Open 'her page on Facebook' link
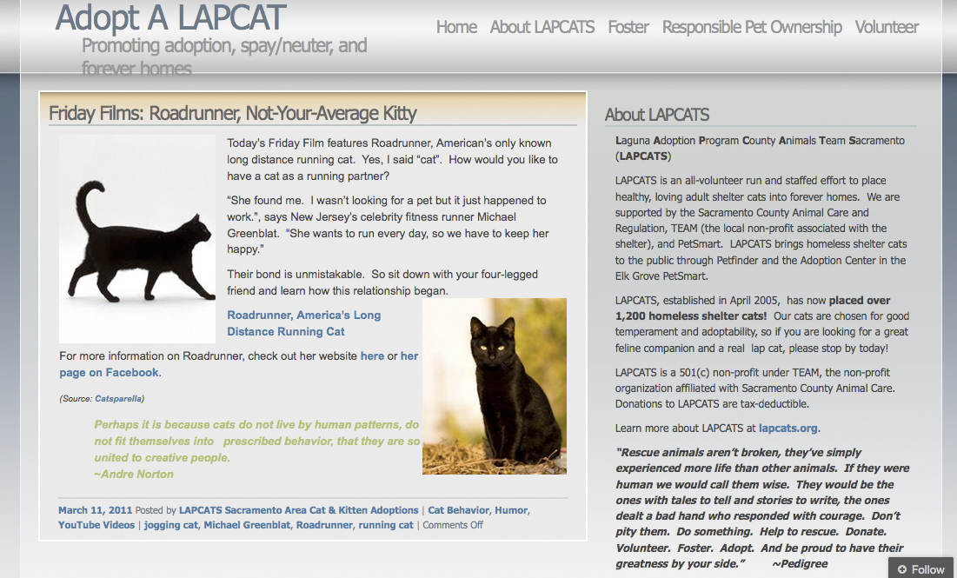Image resolution: width=957 pixels, height=578 pixels. click(x=239, y=364)
